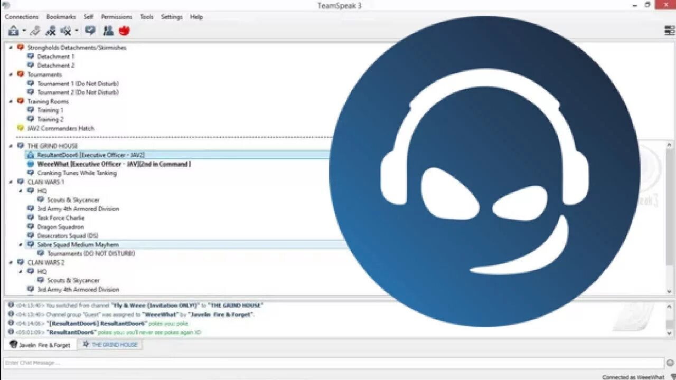This screenshot has width=676, height=380.
Task: Switch to the Javelin Fire & Forget chat tab
Action: tap(41, 345)
